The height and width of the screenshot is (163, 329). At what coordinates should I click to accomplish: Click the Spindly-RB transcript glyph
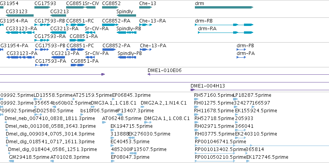pyautogui.click(x=126, y=33)
